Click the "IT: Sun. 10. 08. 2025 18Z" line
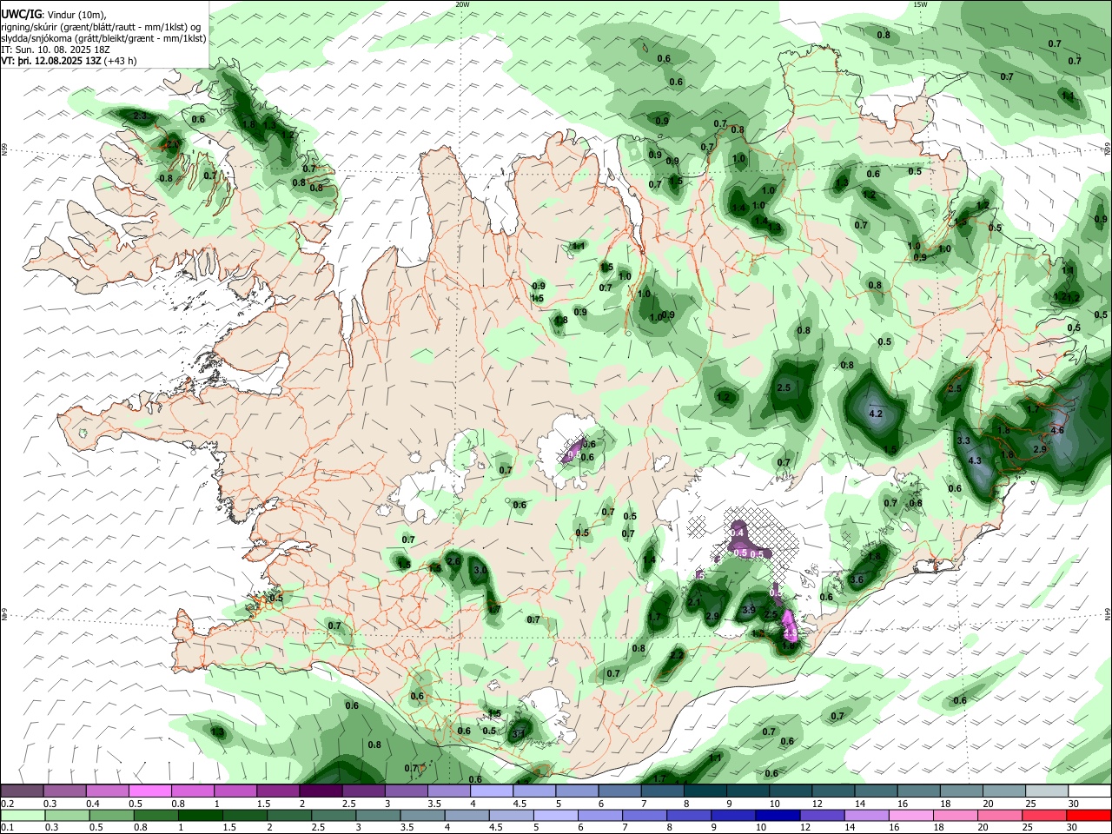 tap(56, 50)
